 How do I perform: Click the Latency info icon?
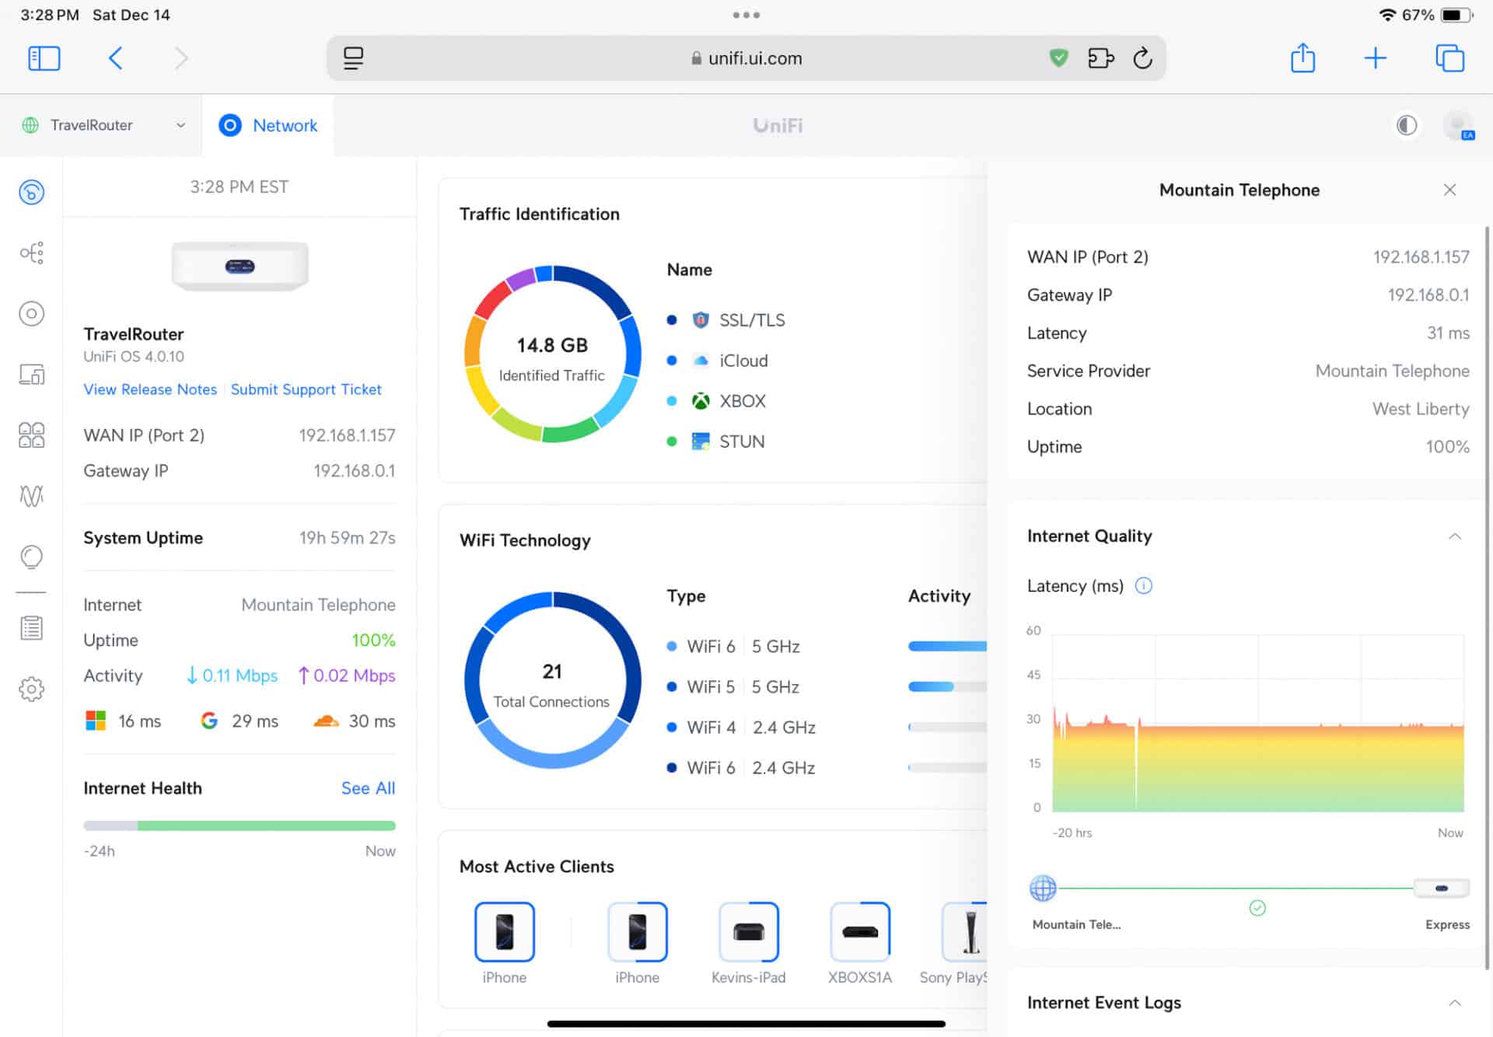pyautogui.click(x=1143, y=585)
